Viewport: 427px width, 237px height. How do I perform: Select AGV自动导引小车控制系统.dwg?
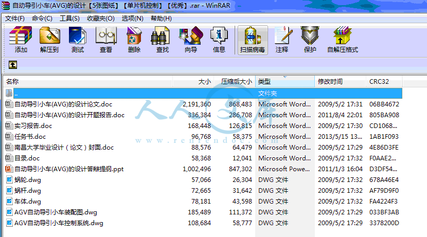click(59, 223)
